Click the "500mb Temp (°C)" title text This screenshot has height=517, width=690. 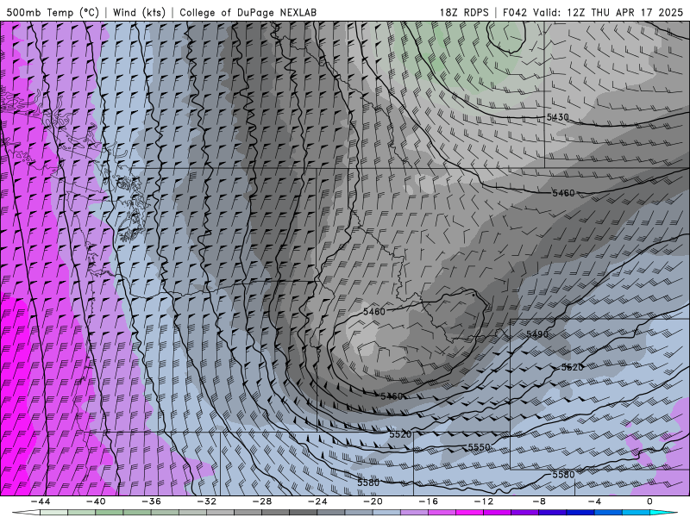(53, 12)
